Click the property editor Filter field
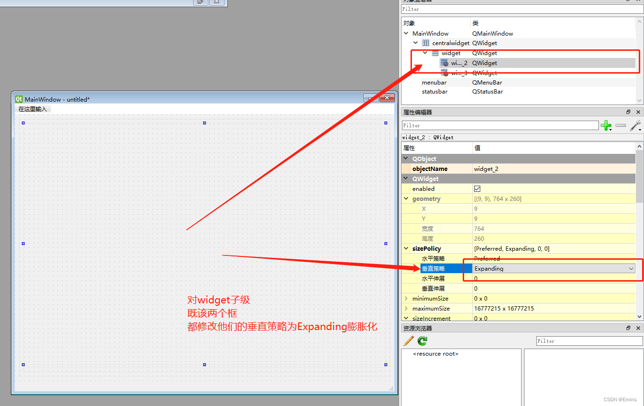Viewport: 644px width, 406px height. click(500, 125)
